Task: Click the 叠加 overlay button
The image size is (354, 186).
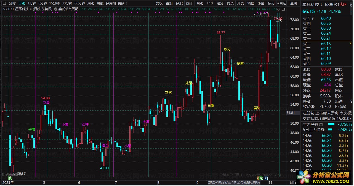Action: [169, 3]
